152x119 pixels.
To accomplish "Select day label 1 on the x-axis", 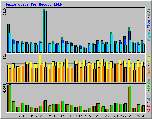I will pyautogui.click(x=10, y=116).
